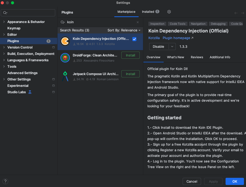This screenshot has width=246, height=187.
Task: Expand the Languages & Frameworks tree node
Action: click(x=4, y=60)
